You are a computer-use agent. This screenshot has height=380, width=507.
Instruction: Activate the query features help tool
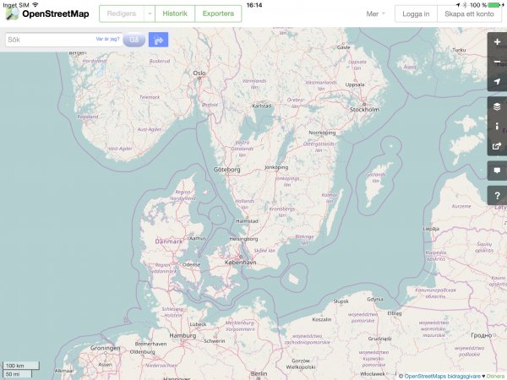click(x=497, y=195)
